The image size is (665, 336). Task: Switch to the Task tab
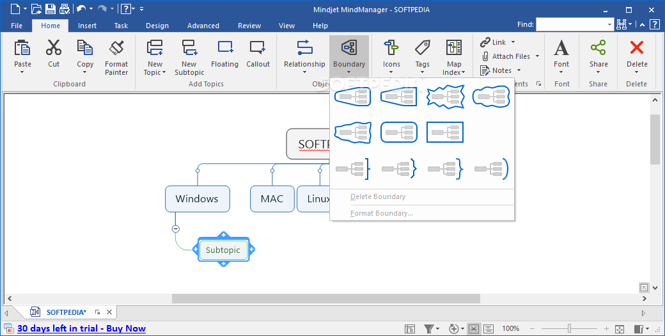[121, 26]
